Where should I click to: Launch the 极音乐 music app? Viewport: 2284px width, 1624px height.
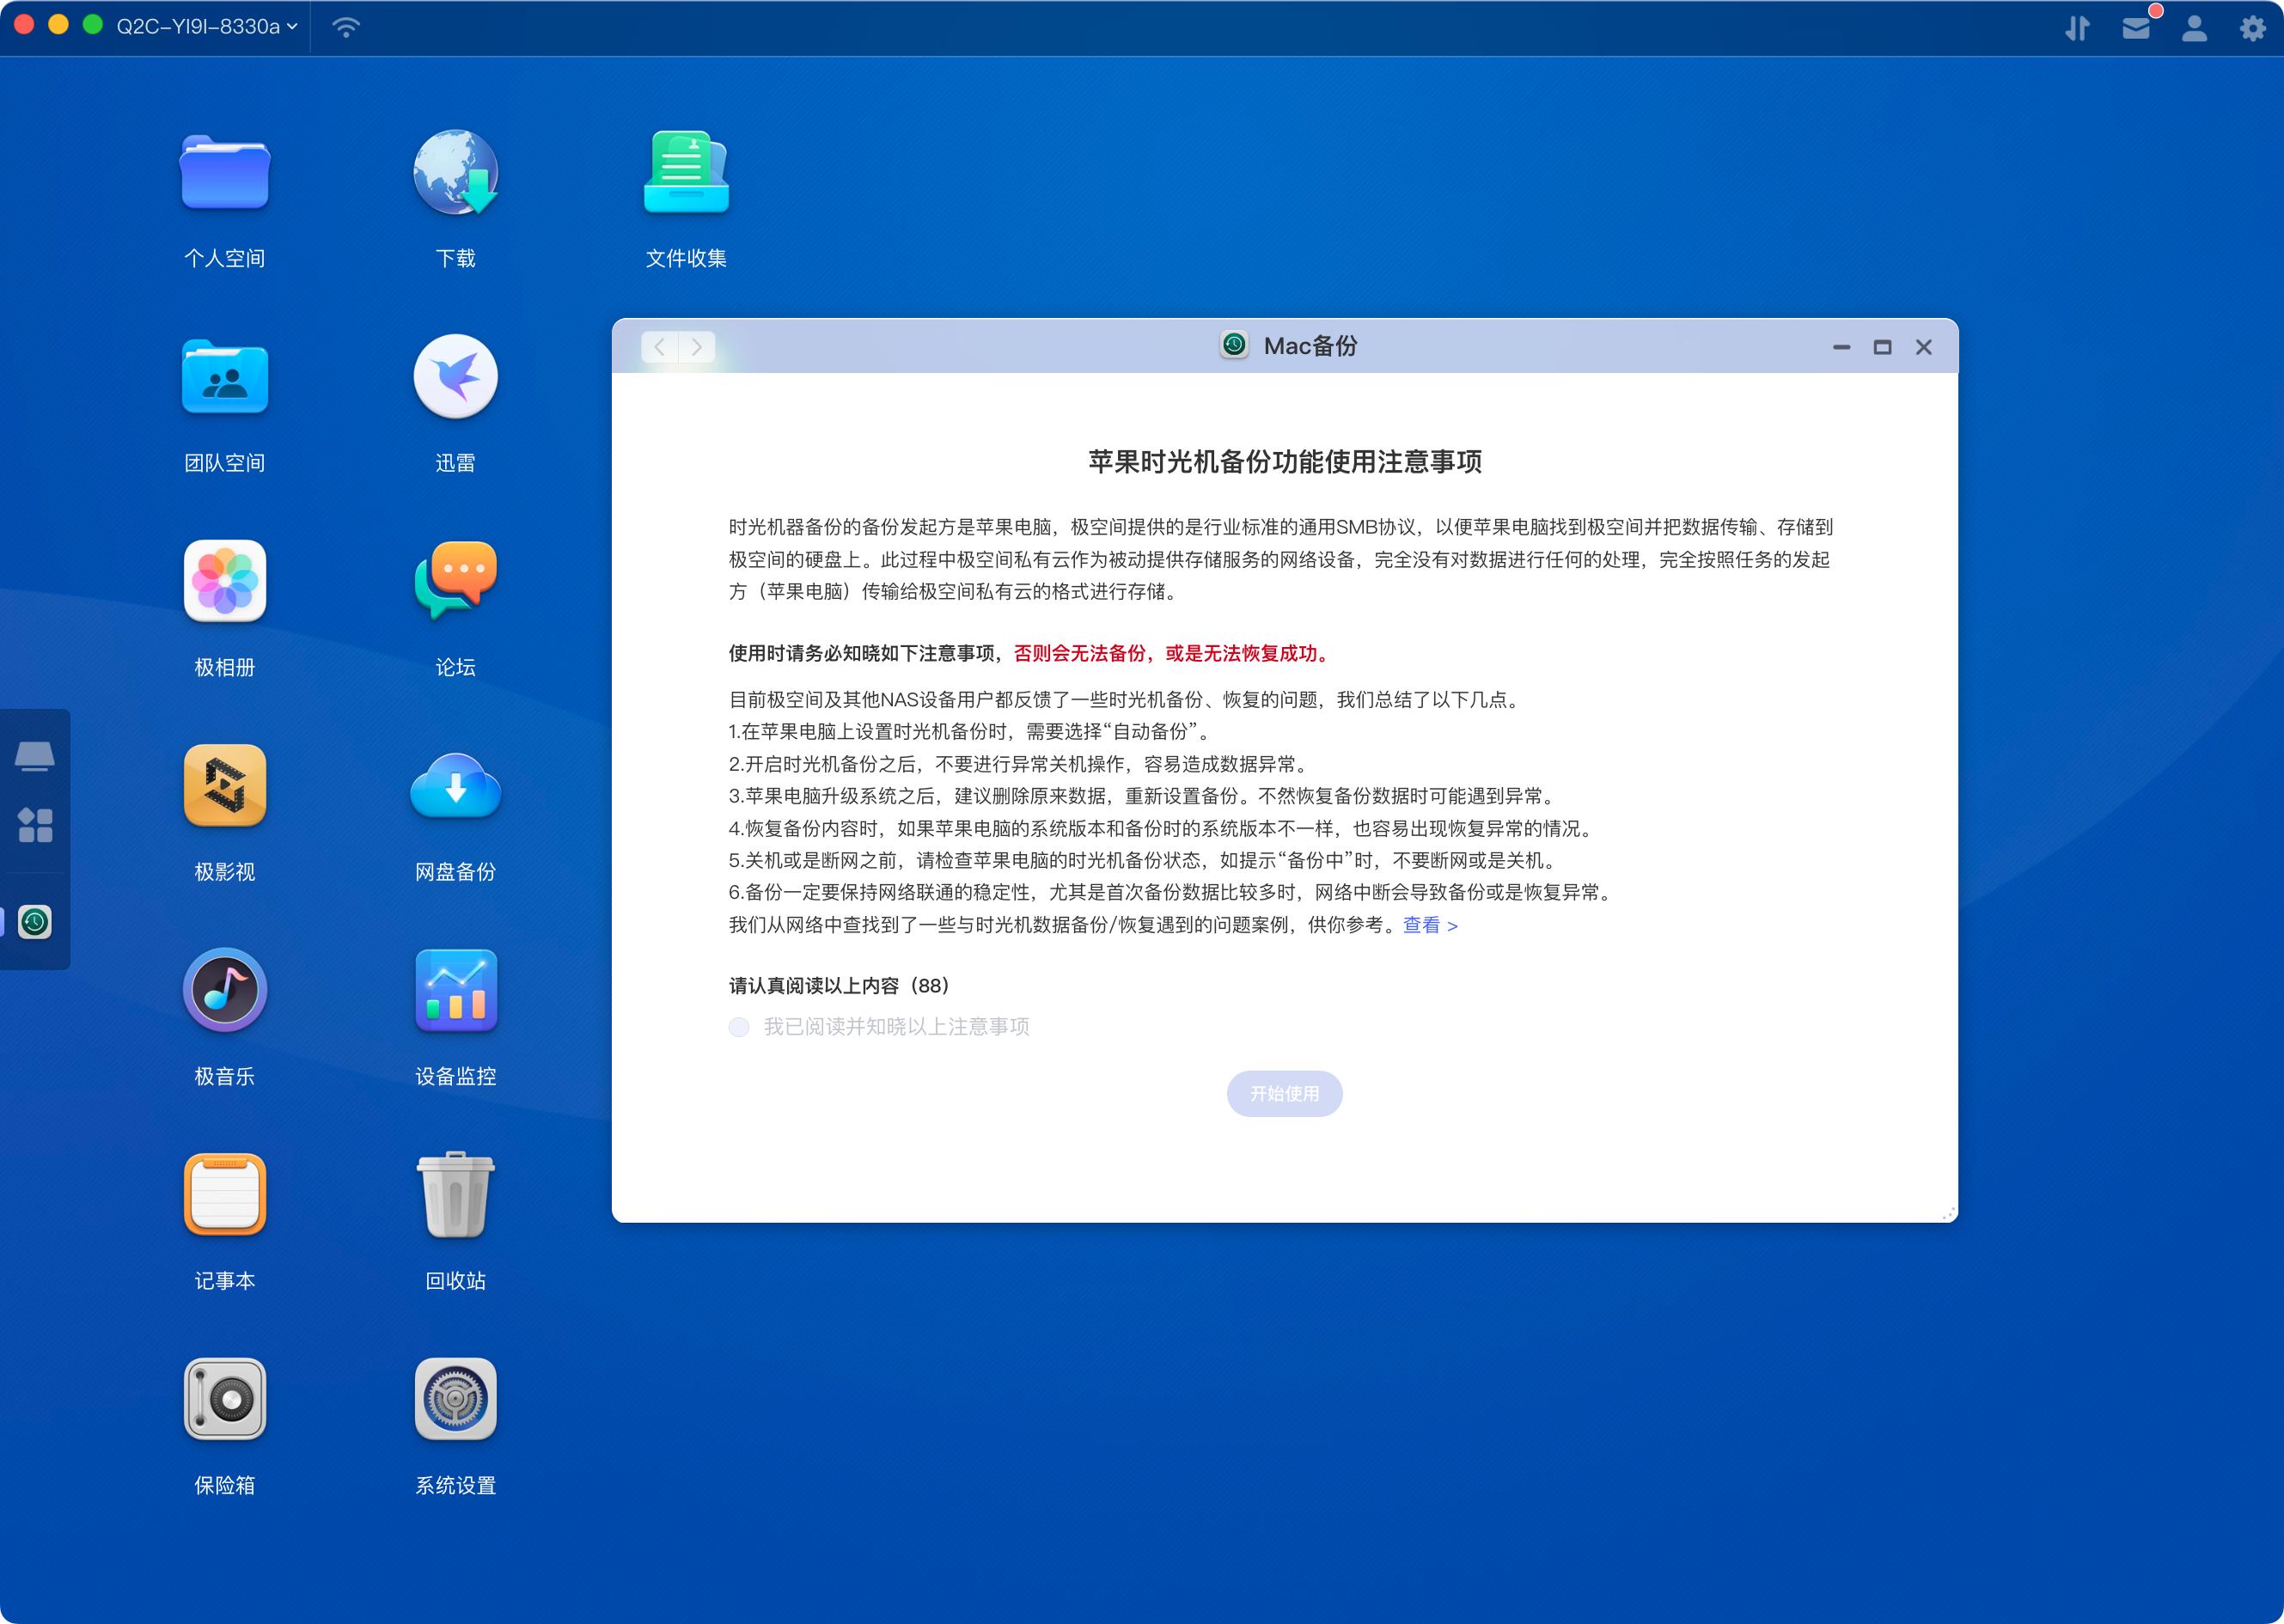224,991
